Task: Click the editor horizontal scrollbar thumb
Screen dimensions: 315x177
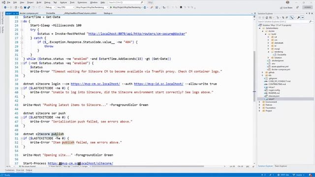Action: click(148, 166)
